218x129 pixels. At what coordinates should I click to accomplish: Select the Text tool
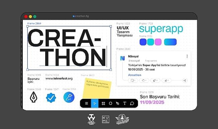125,104
